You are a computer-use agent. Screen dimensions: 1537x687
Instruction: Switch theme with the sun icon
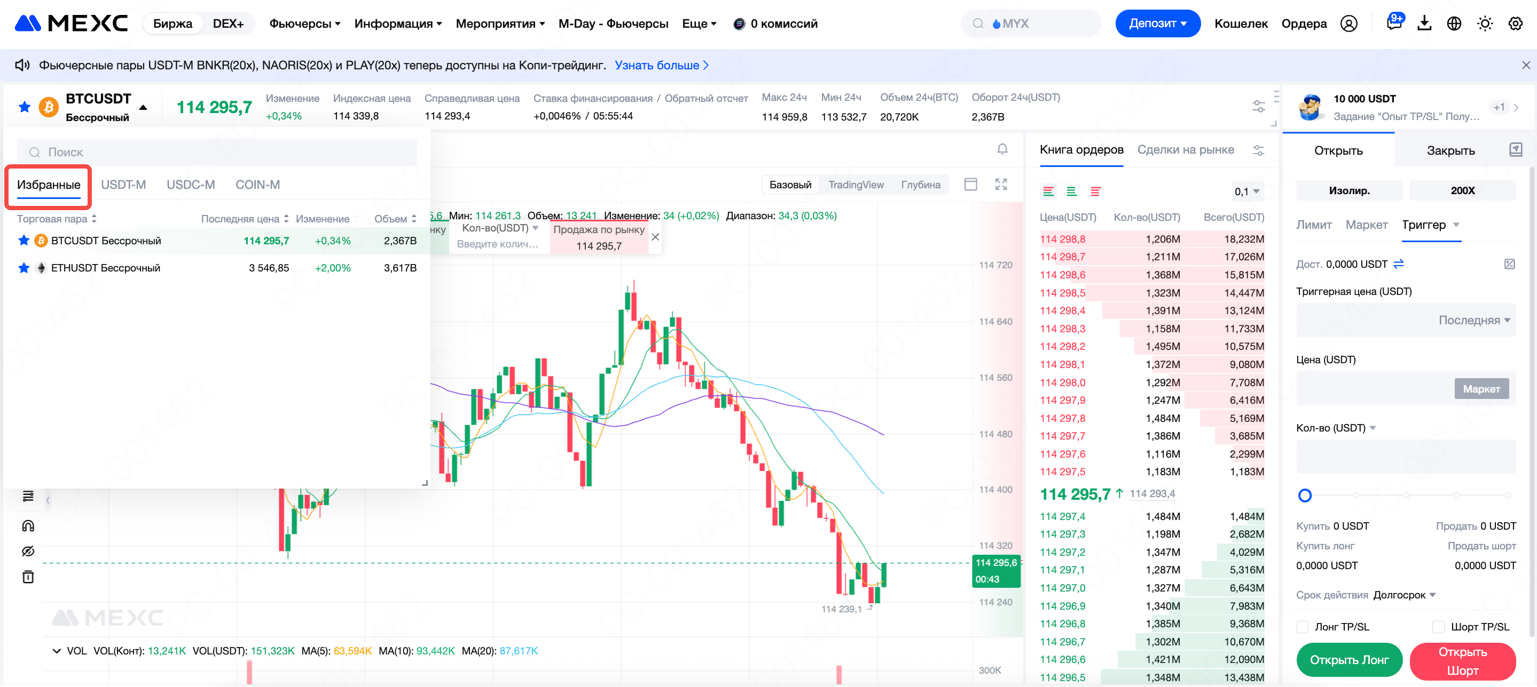[x=1485, y=23]
